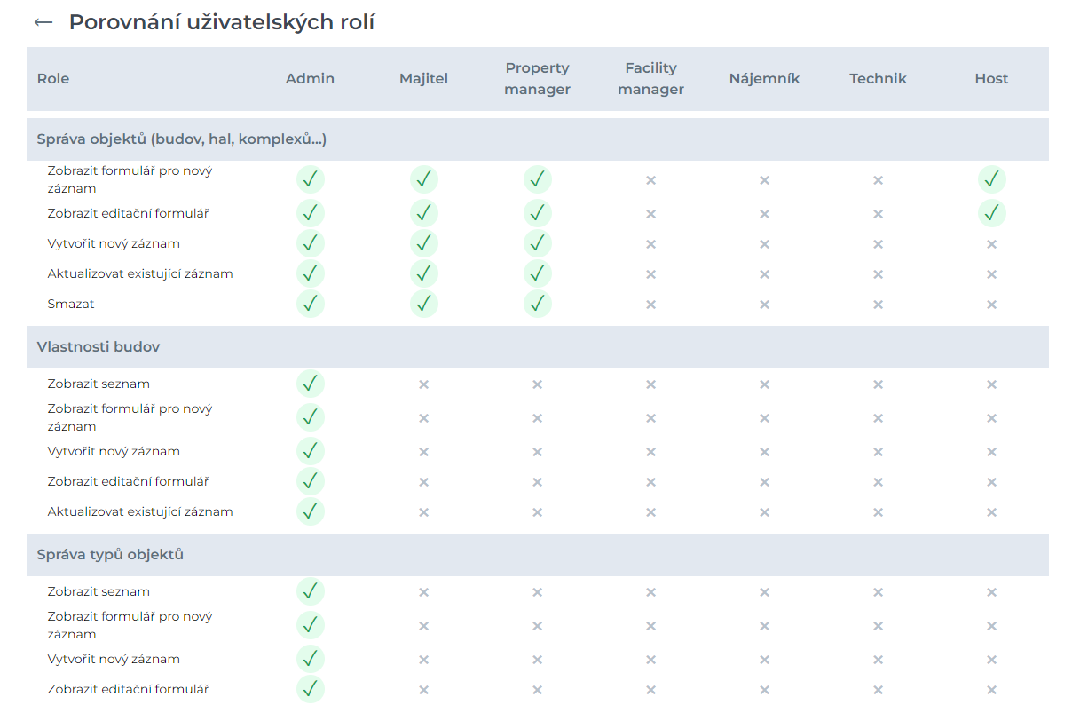Click Admin checkmark for Smazat row
The width and height of the screenshot is (1072, 705).
(x=310, y=304)
